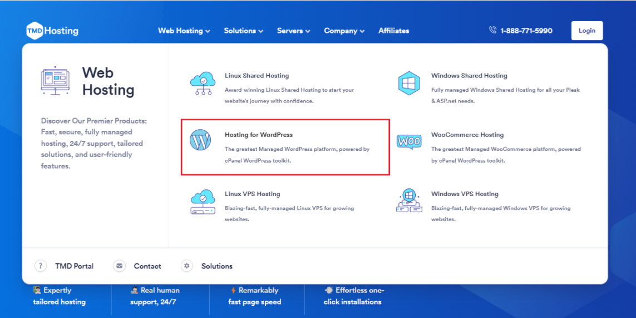636x318 pixels.
Task: Open the WooCommerce Hosting link
Action: [x=467, y=135]
